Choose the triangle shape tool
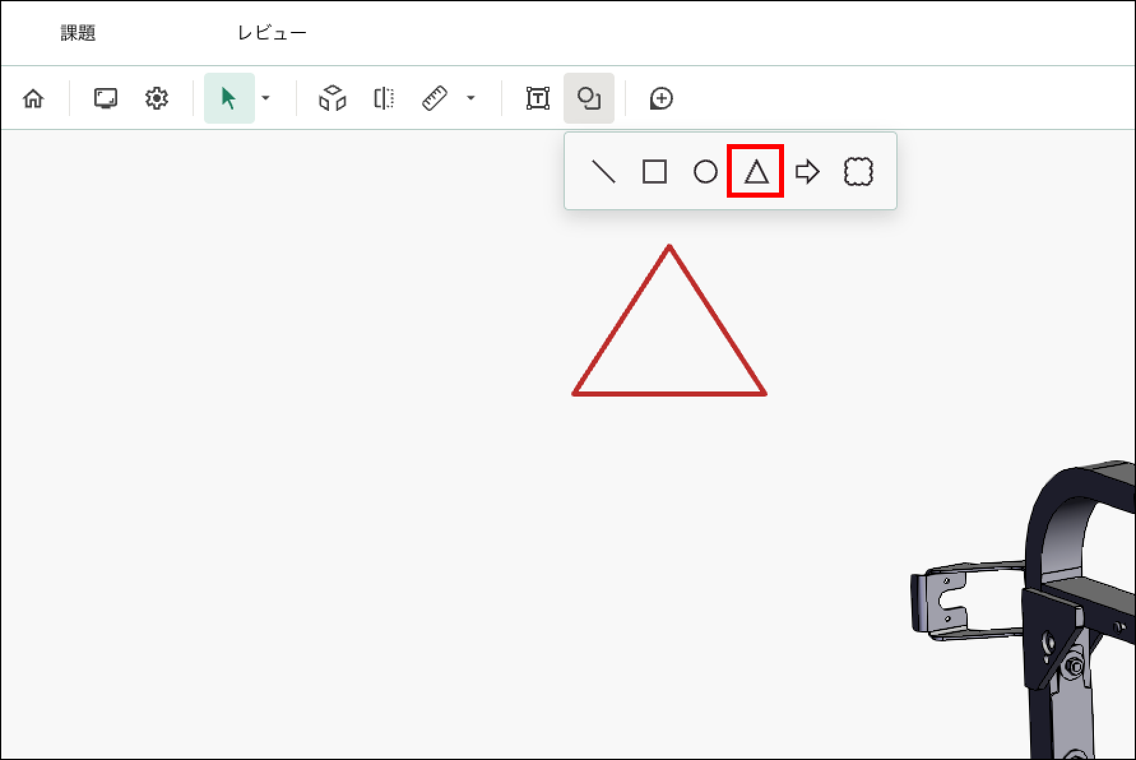This screenshot has height=760, width=1136. click(756, 172)
